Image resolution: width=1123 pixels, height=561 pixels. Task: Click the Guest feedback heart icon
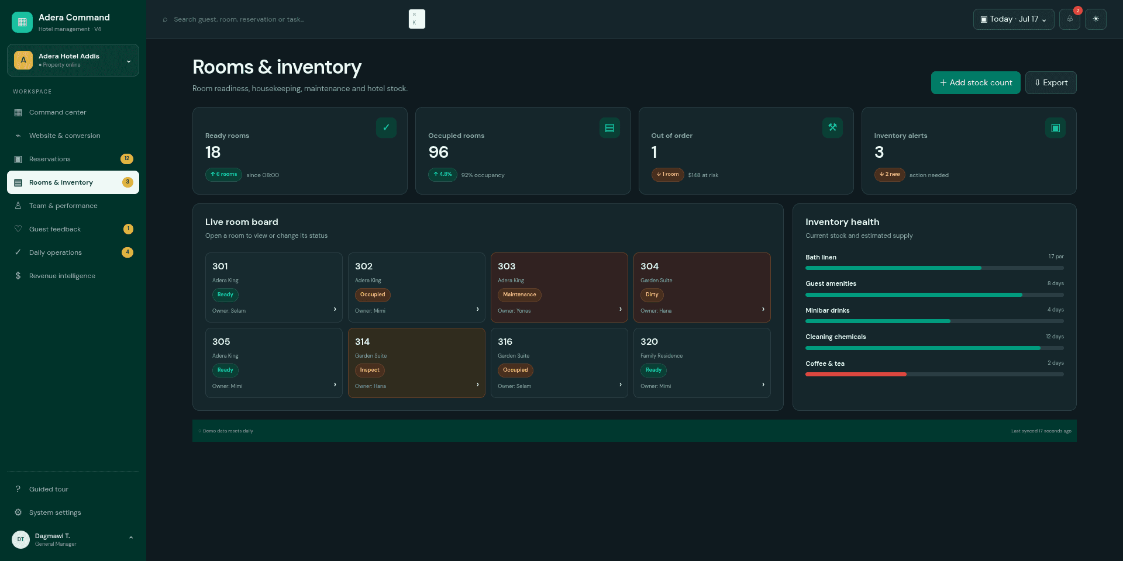point(18,229)
